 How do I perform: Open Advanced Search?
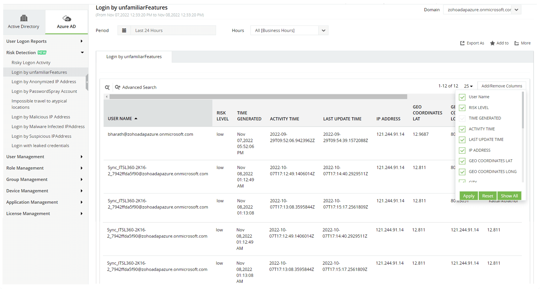139,87
